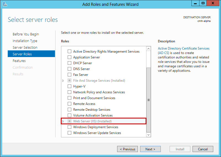Toggle the Fax Server checkbox
The width and height of the screenshot is (221, 157).
click(70, 75)
